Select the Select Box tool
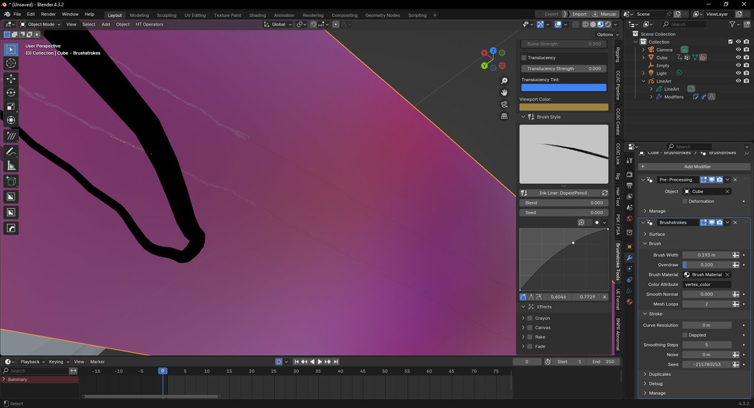Image resolution: width=754 pixels, height=408 pixels. [11, 49]
